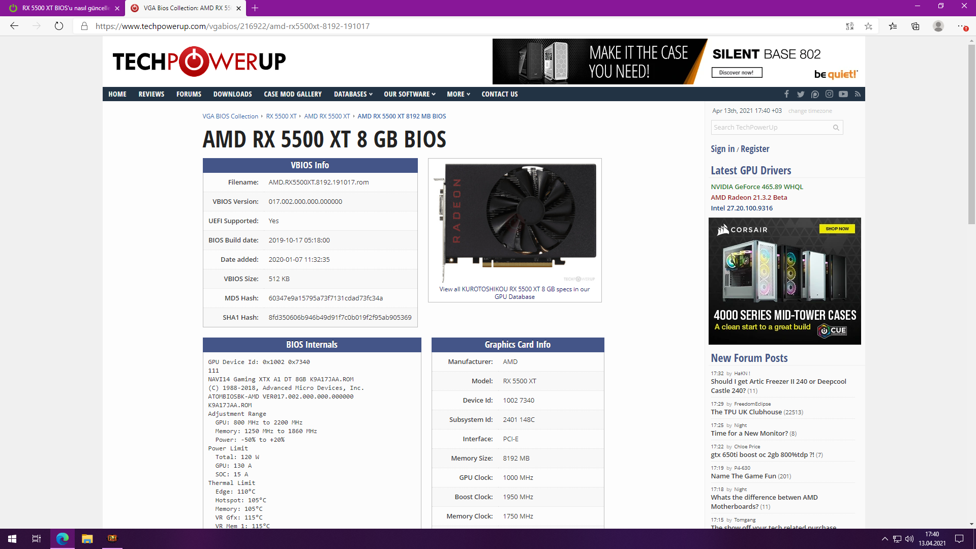Click the Sign in link
Screen dimensions: 976x549
click(x=722, y=149)
